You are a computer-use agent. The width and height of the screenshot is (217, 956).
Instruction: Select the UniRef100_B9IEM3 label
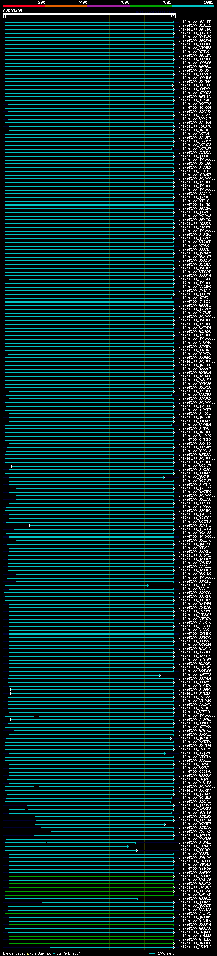[195, 55]
